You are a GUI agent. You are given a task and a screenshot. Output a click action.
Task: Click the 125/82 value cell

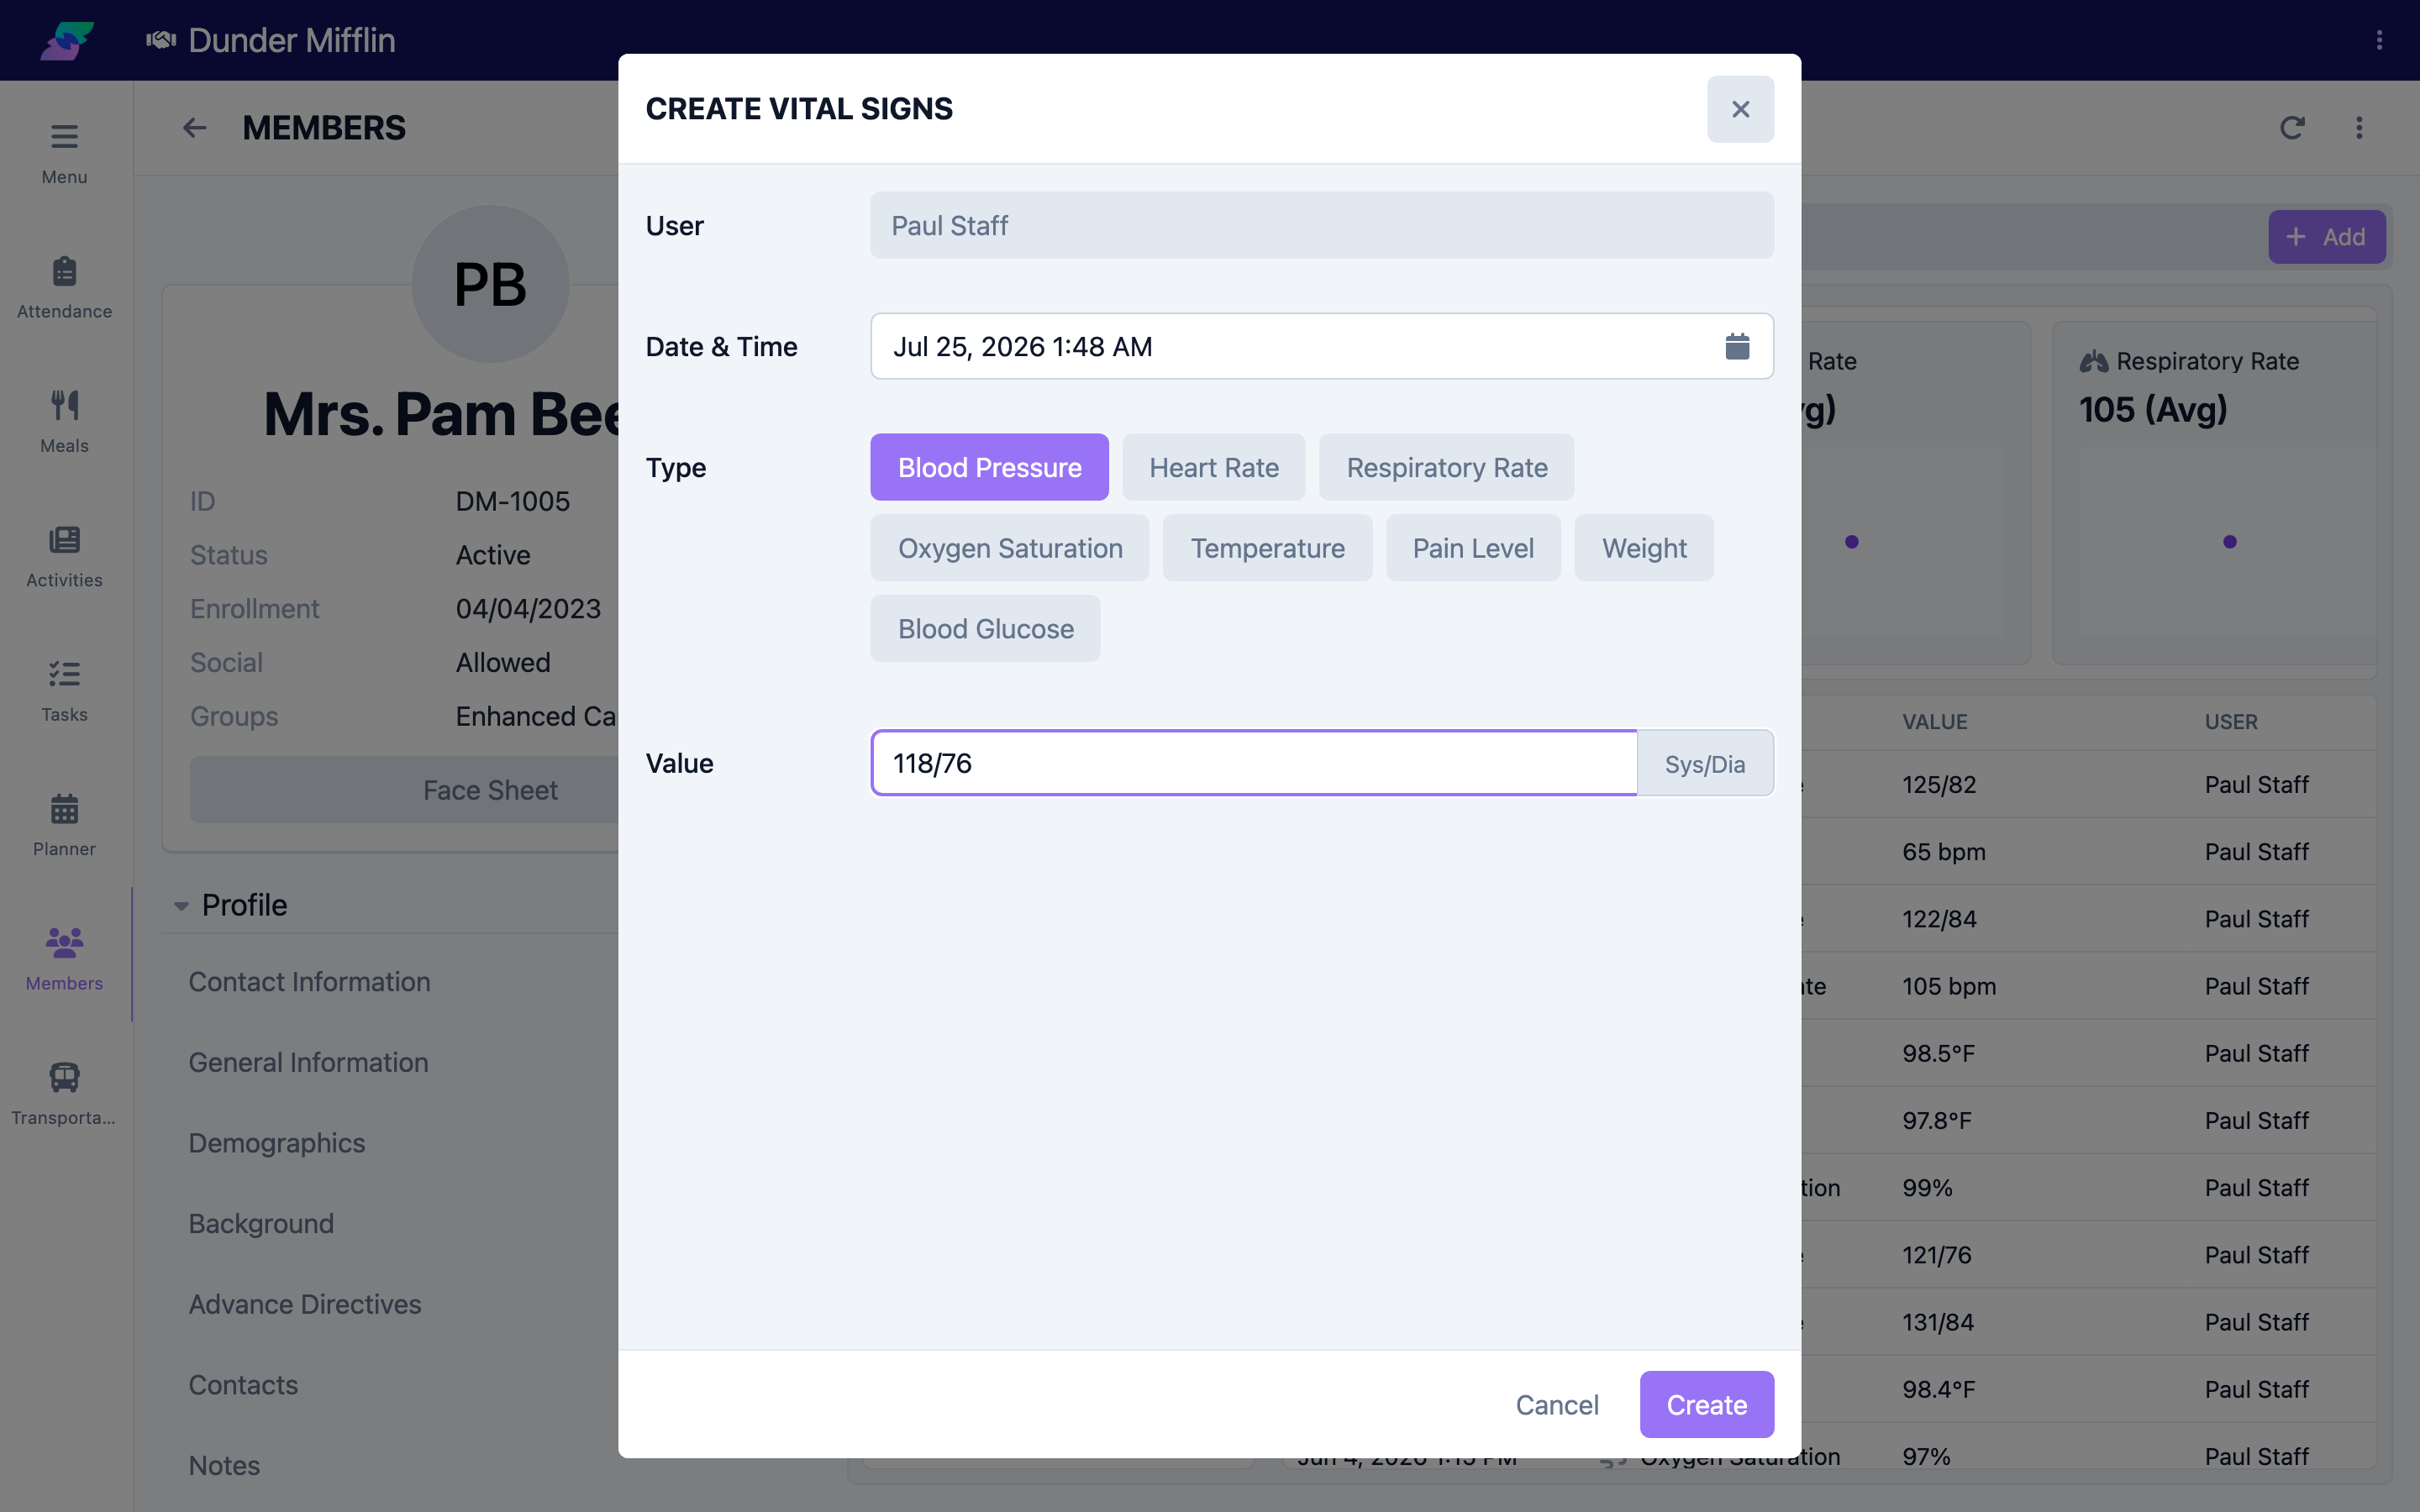[x=1939, y=785]
